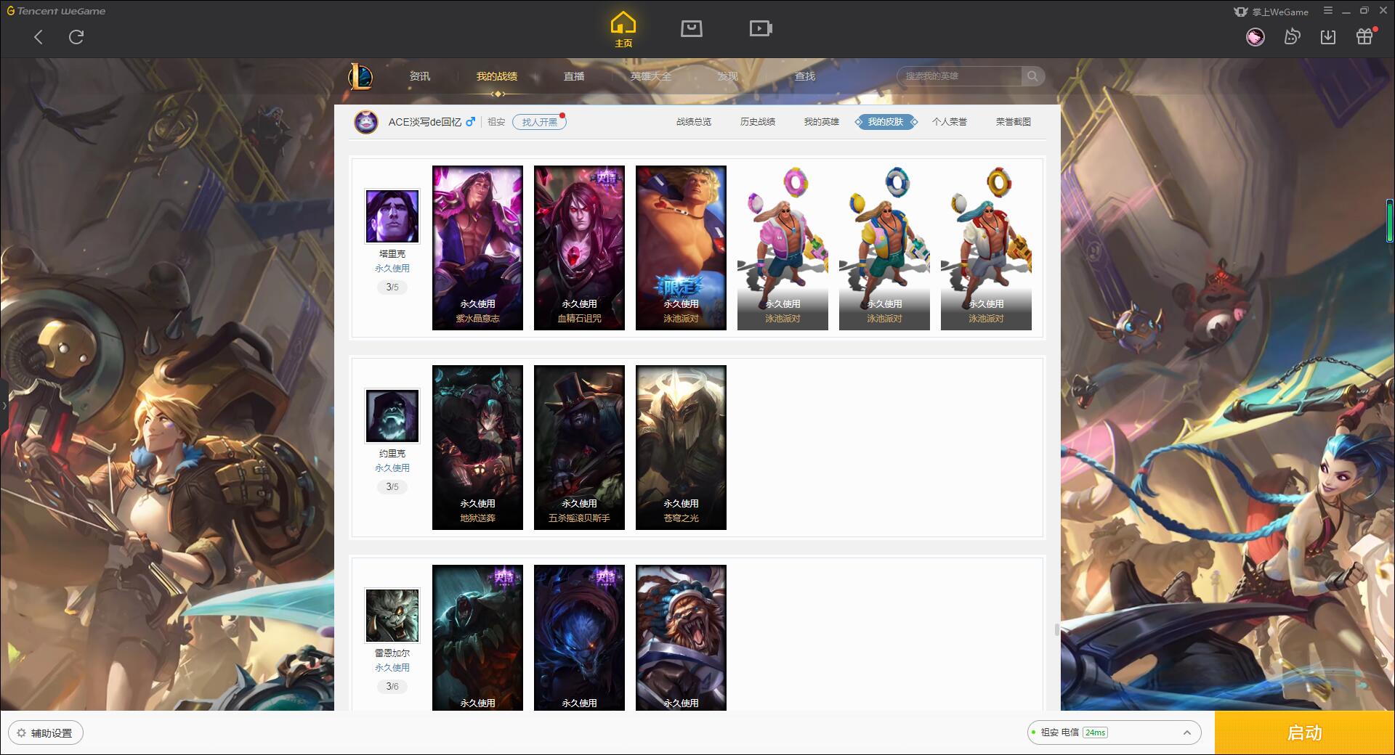Click the player profile avatar
Viewport: 1395px width, 755px height.
[x=366, y=122]
